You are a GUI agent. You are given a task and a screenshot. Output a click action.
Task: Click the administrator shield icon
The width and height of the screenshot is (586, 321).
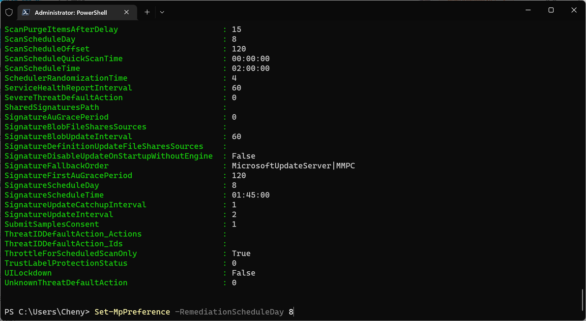pyautogui.click(x=9, y=12)
